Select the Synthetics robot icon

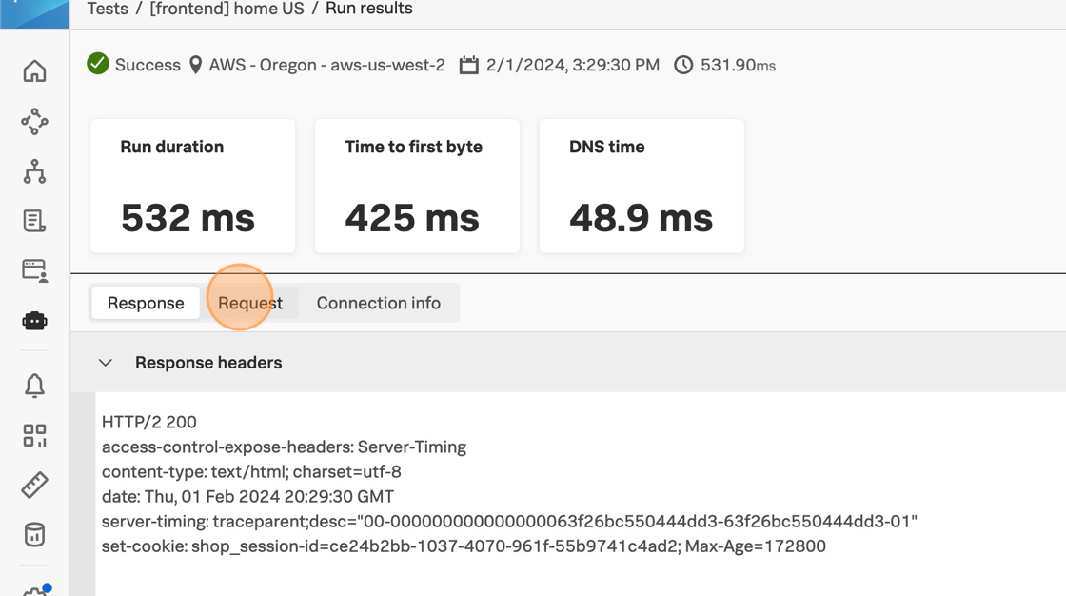tap(34, 321)
